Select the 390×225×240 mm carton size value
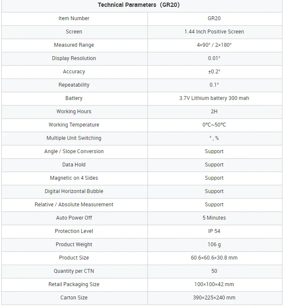Screen dimensions: 285x308 click(x=214, y=298)
